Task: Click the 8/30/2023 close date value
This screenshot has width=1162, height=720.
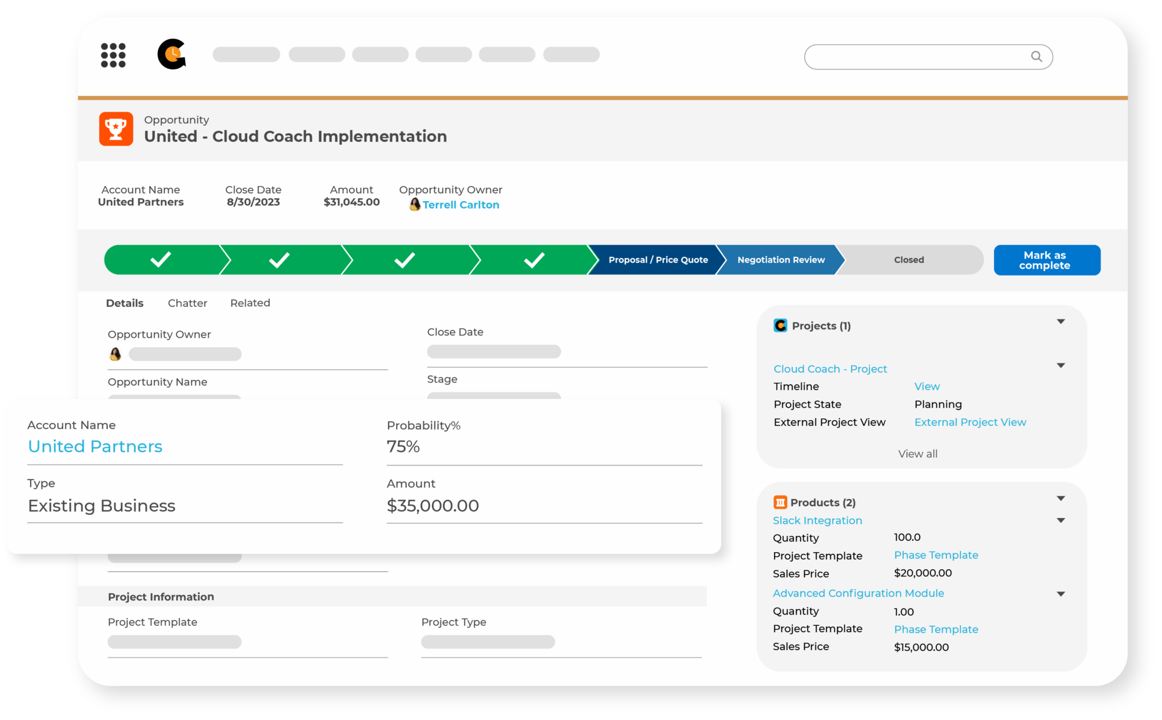Action: pyautogui.click(x=253, y=202)
